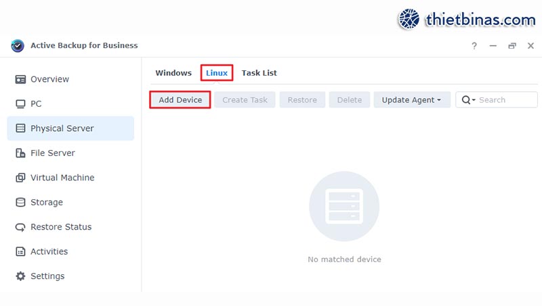Image resolution: width=542 pixels, height=306 pixels.
Task: Expand the Update Agent dropdown
Action: coord(412,100)
